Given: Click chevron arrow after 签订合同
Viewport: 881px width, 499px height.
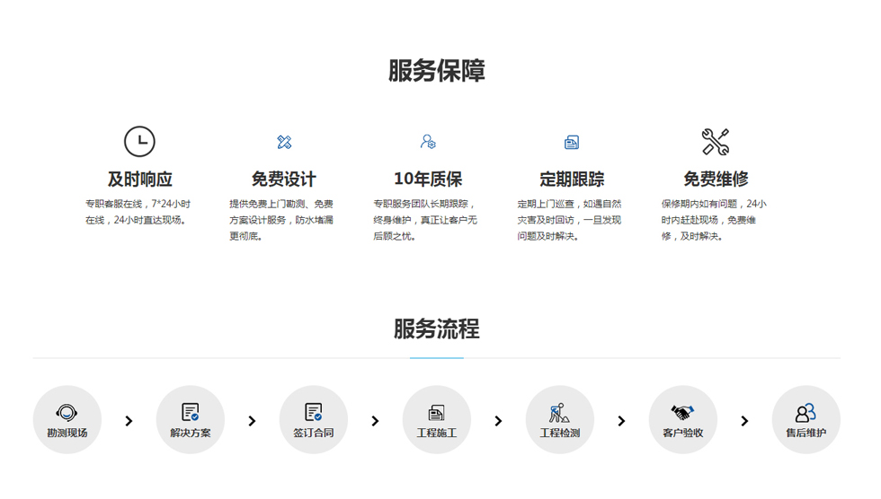Looking at the screenshot, I should point(375,421).
